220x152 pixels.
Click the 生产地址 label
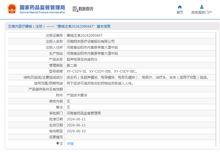coord(56,54)
